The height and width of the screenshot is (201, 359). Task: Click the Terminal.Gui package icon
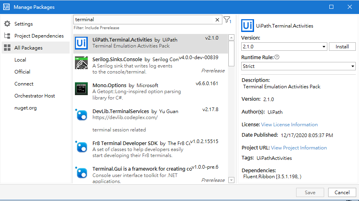click(81, 172)
